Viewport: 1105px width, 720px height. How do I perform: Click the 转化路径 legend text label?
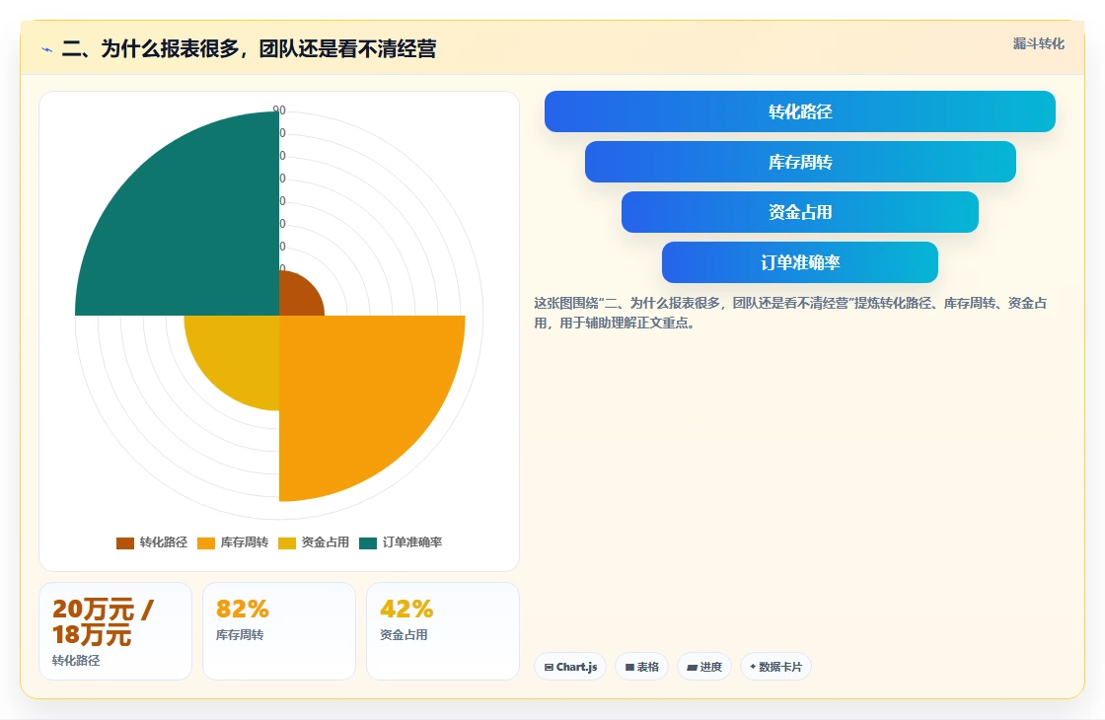coord(164,542)
